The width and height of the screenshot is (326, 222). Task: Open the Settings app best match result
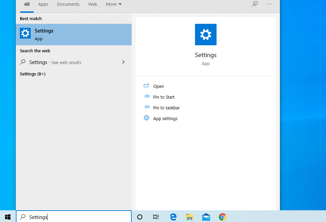click(x=74, y=35)
